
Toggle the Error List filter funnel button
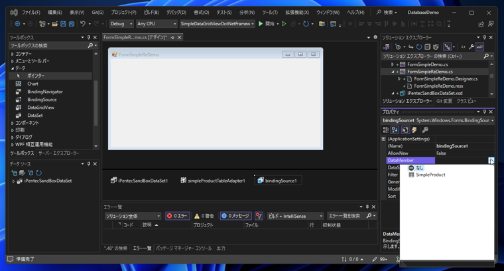[x=259, y=216]
